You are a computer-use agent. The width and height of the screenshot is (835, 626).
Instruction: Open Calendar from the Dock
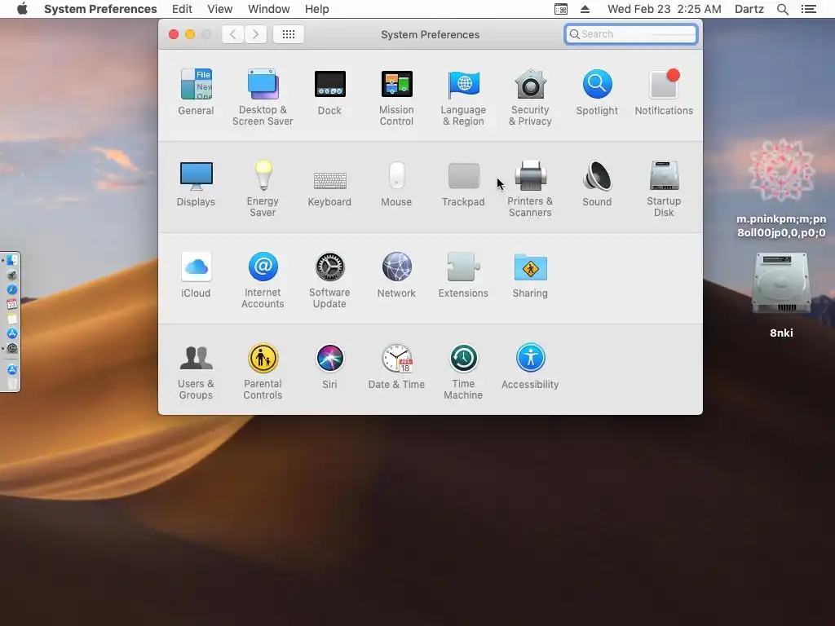[x=11, y=304]
